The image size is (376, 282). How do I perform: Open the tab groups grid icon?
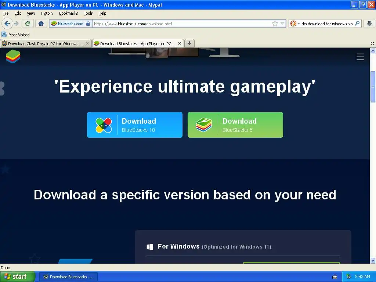click(x=372, y=43)
